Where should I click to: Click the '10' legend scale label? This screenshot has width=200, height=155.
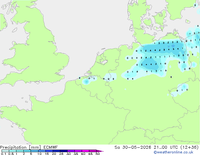coord(39,154)
